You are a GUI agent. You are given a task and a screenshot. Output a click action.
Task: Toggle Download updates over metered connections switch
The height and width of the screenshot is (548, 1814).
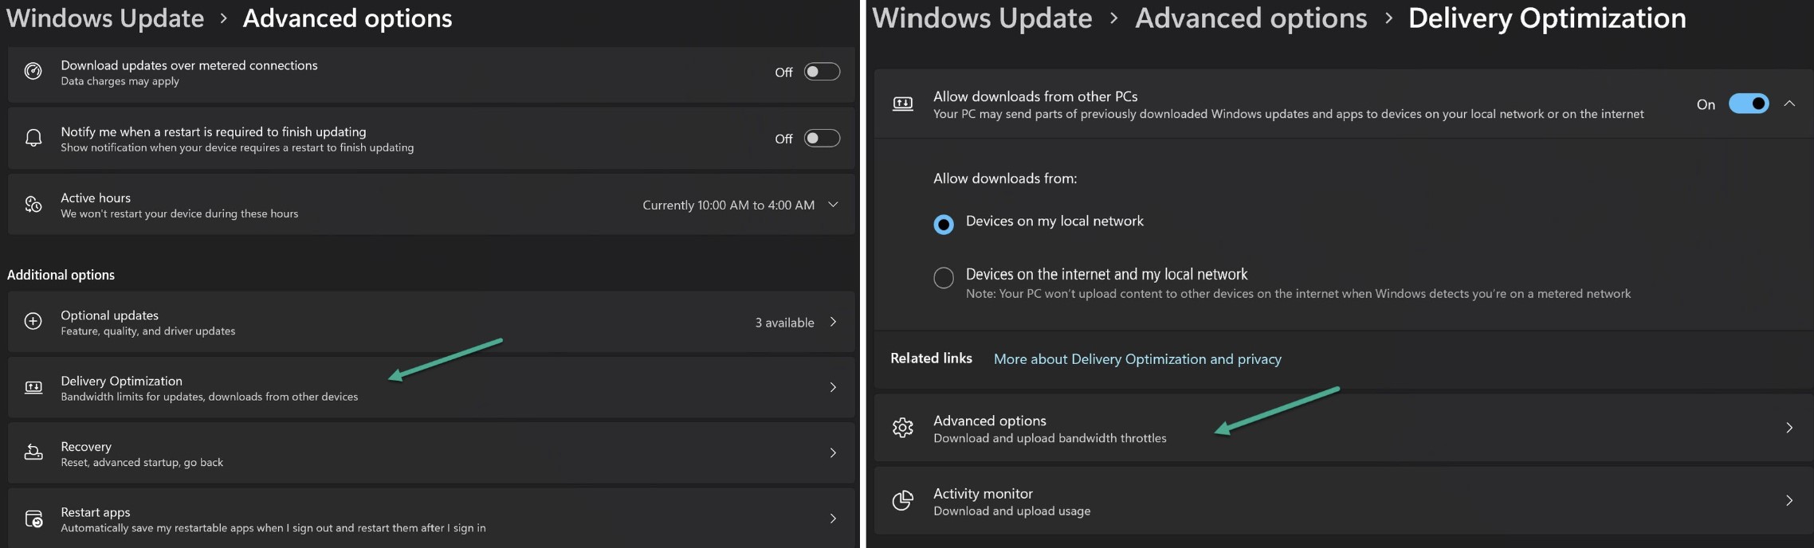[x=822, y=72]
